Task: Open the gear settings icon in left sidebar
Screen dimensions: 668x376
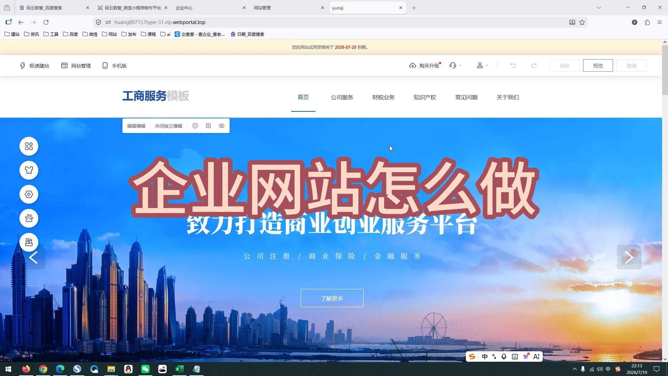Action: [29, 194]
